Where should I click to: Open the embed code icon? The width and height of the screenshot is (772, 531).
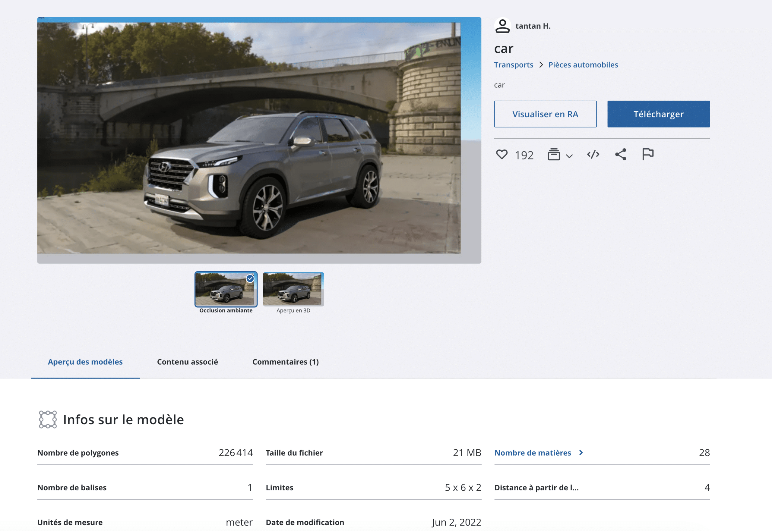click(593, 154)
